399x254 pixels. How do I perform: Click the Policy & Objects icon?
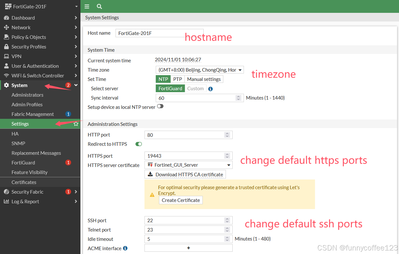[6, 37]
